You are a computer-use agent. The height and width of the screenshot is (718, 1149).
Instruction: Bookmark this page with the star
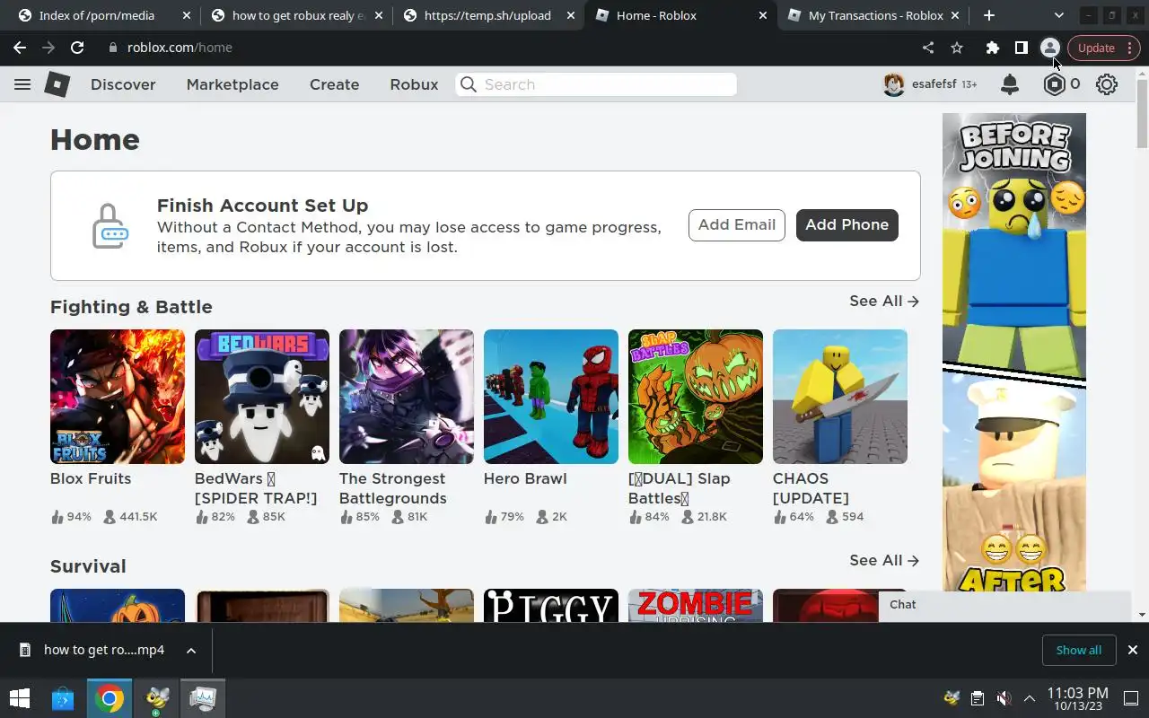pyautogui.click(x=957, y=48)
